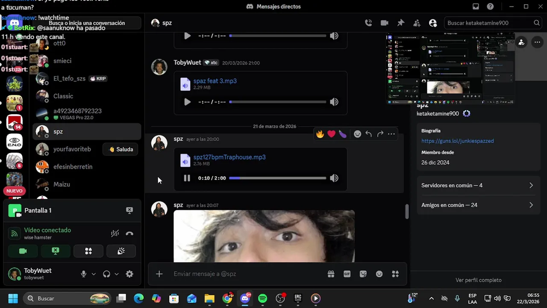Stop streaming Pantalla 1
This screenshot has width=547, height=308.
click(x=129, y=210)
